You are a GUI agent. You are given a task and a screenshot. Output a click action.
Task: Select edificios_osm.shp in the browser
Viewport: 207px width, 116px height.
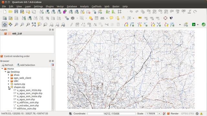(27, 109)
